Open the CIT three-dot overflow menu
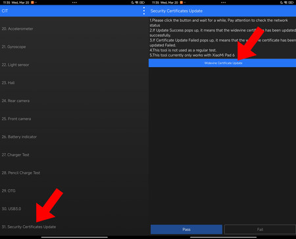Image resolution: width=296 pixels, height=239 pixels. [144, 11]
